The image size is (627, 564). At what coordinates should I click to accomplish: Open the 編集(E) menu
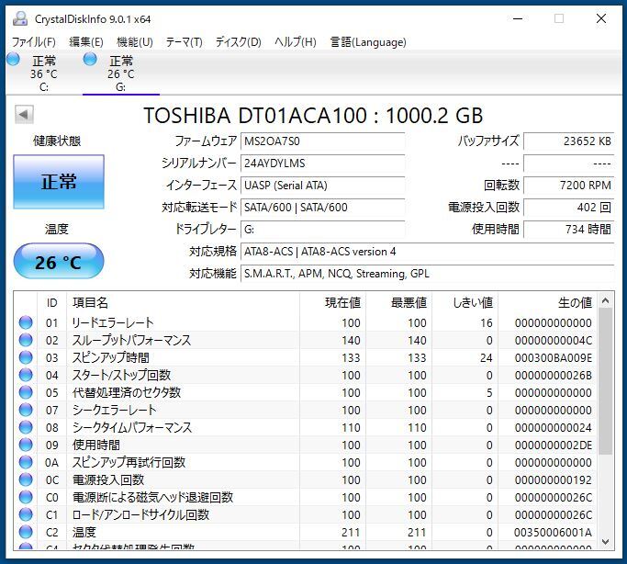click(x=86, y=42)
